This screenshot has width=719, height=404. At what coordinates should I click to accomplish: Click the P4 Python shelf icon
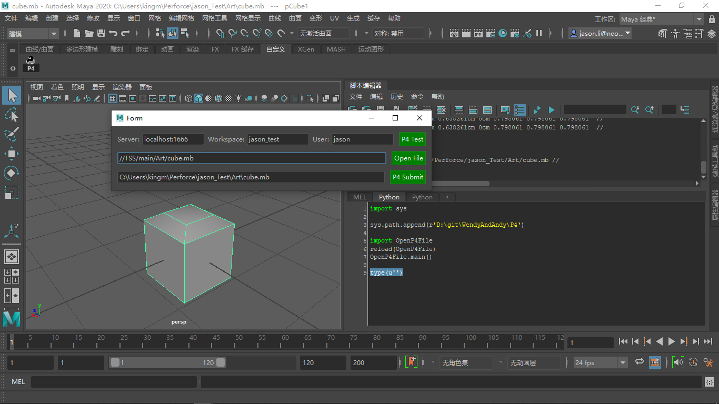[x=31, y=64]
